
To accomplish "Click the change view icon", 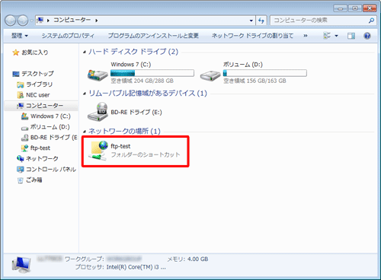I will 327,36.
